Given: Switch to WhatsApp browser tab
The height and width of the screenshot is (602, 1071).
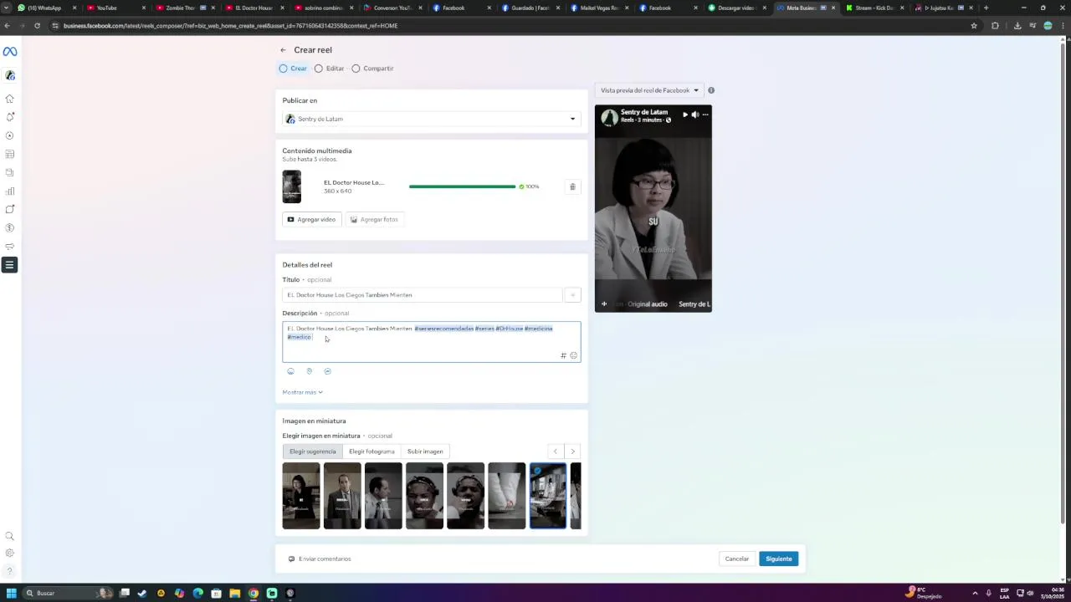Looking at the screenshot, I should pyautogui.click(x=46, y=8).
